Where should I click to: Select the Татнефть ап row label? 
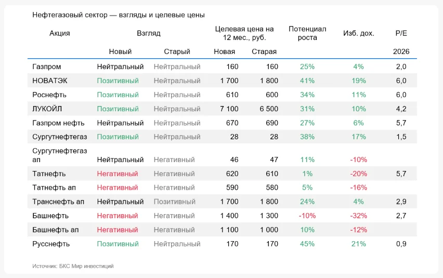point(56,188)
